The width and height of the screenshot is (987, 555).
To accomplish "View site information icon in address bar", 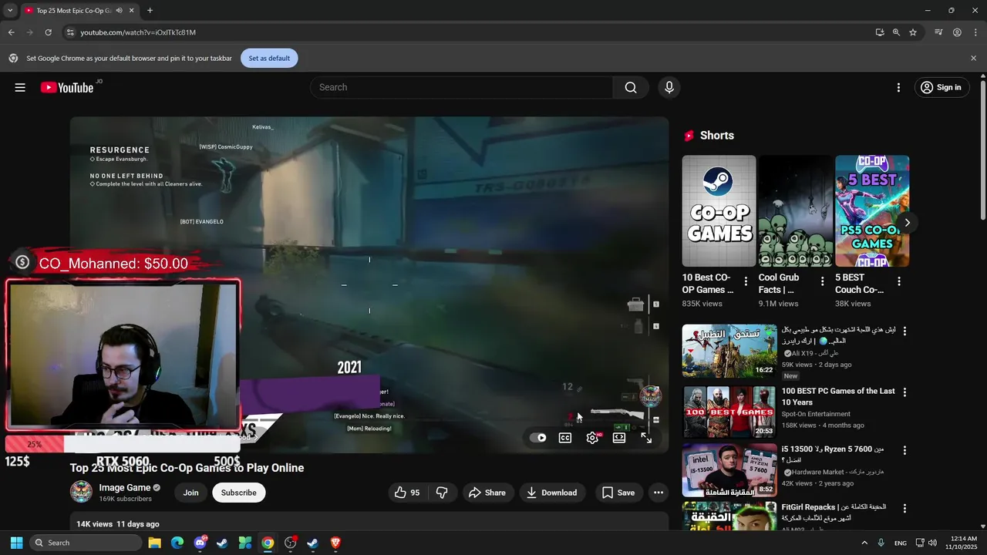I will [x=69, y=32].
